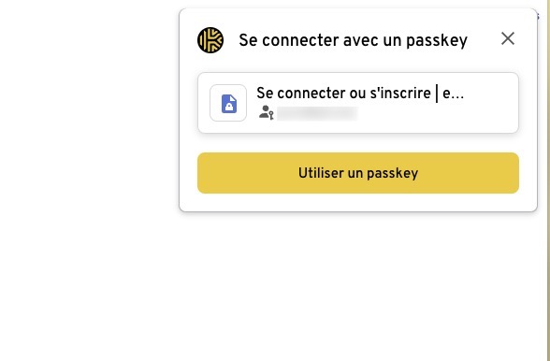Click the word 'passkey' in the popup title
The image size is (550, 361).
[x=437, y=41]
